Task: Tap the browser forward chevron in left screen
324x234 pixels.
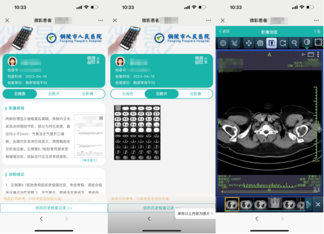Action: coord(67,219)
